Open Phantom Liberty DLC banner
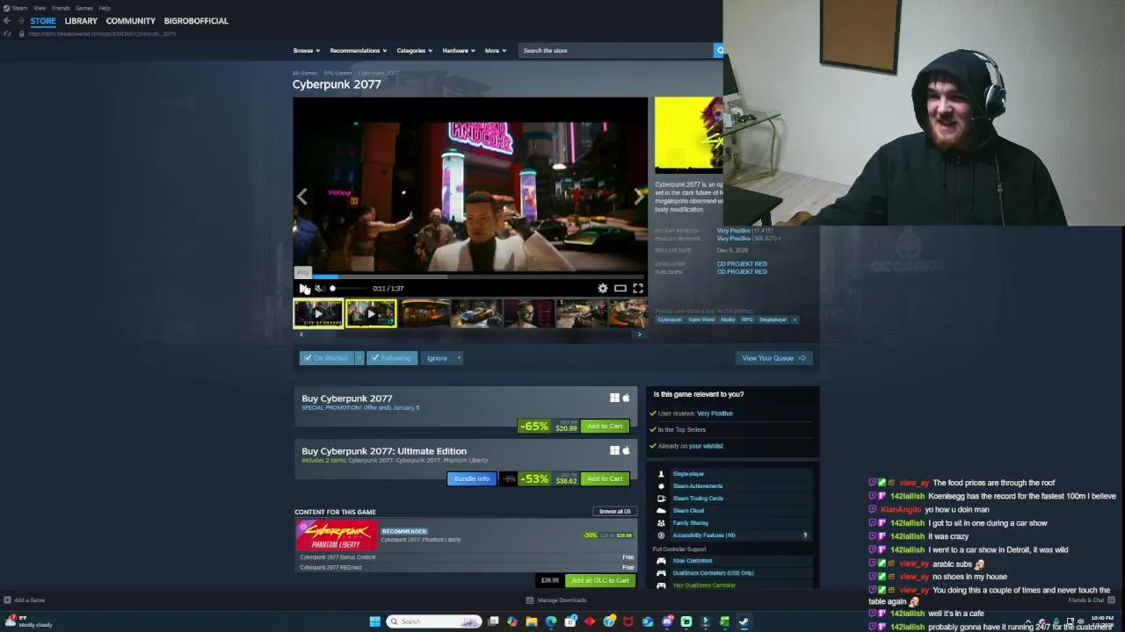Image resolution: width=1125 pixels, height=632 pixels. pos(337,535)
